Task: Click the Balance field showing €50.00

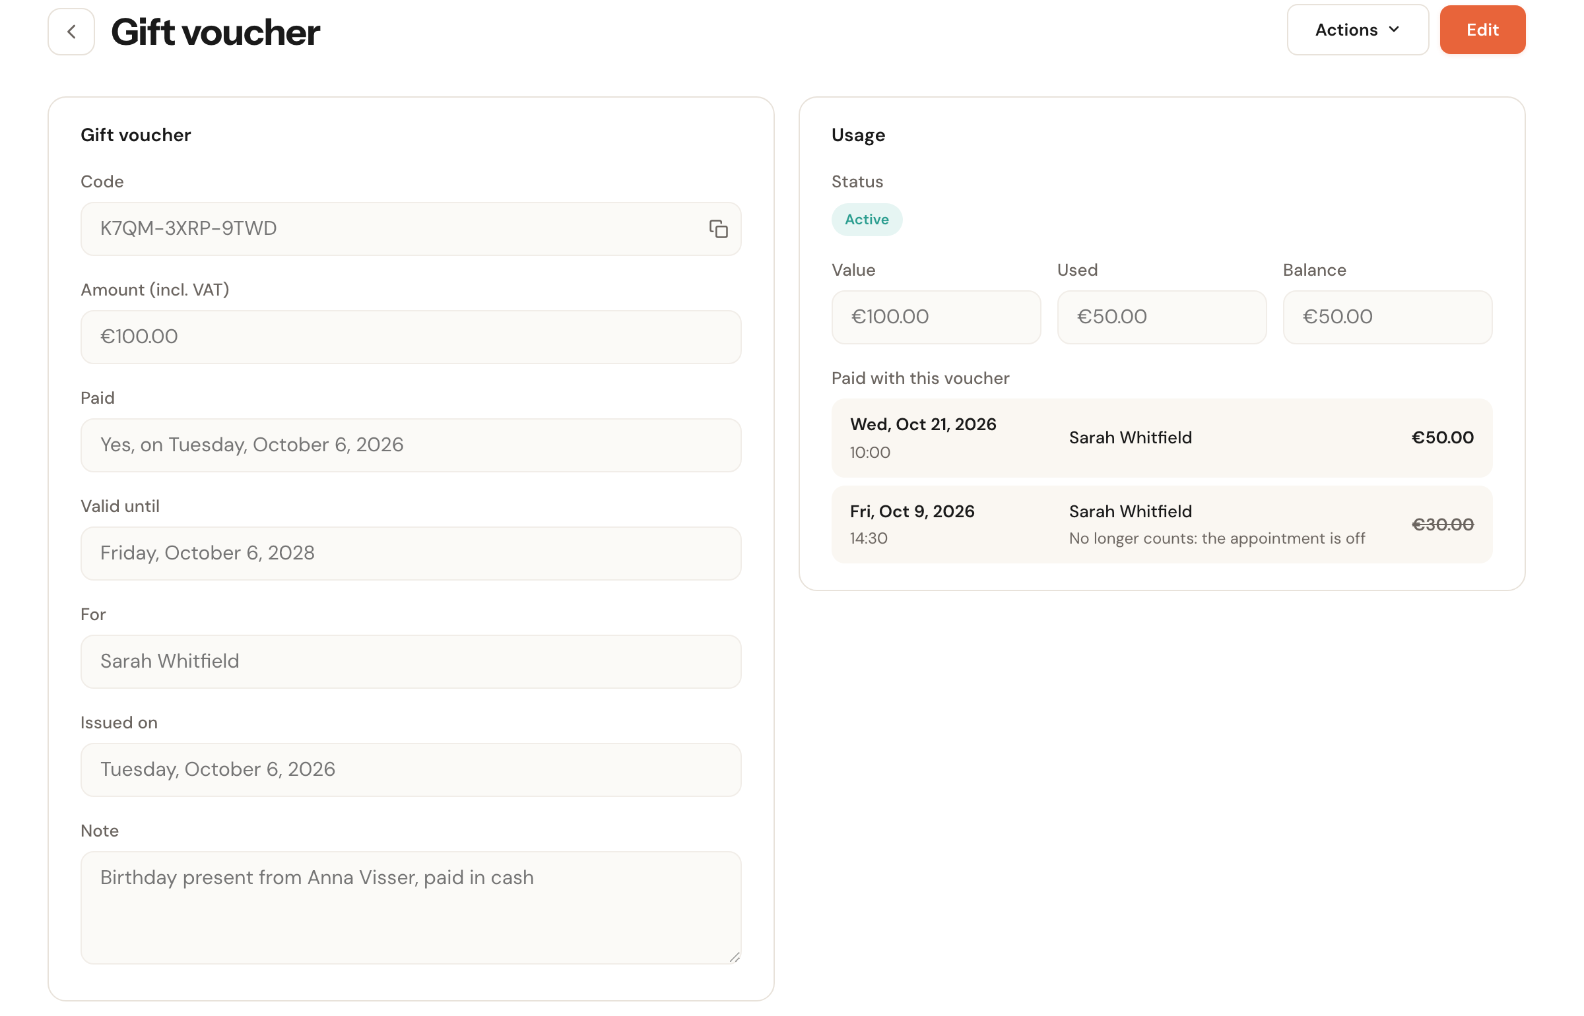Action: tap(1387, 317)
